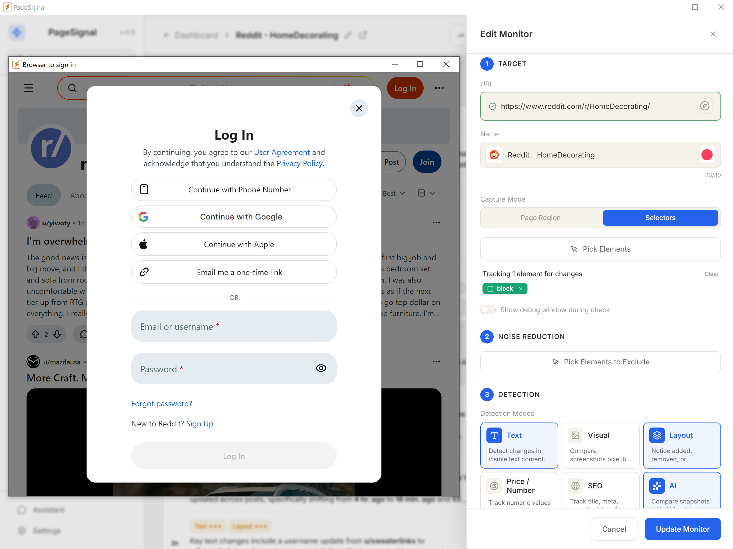
Task: Open the Reddit header three-dot menu
Action: pyautogui.click(x=439, y=88)
